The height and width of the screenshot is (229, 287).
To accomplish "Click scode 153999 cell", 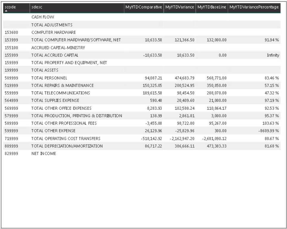I will tap(11, 40).
